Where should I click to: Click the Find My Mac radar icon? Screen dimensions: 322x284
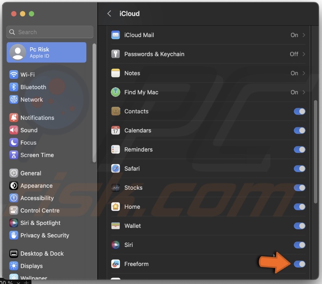[x=115, y=92]
